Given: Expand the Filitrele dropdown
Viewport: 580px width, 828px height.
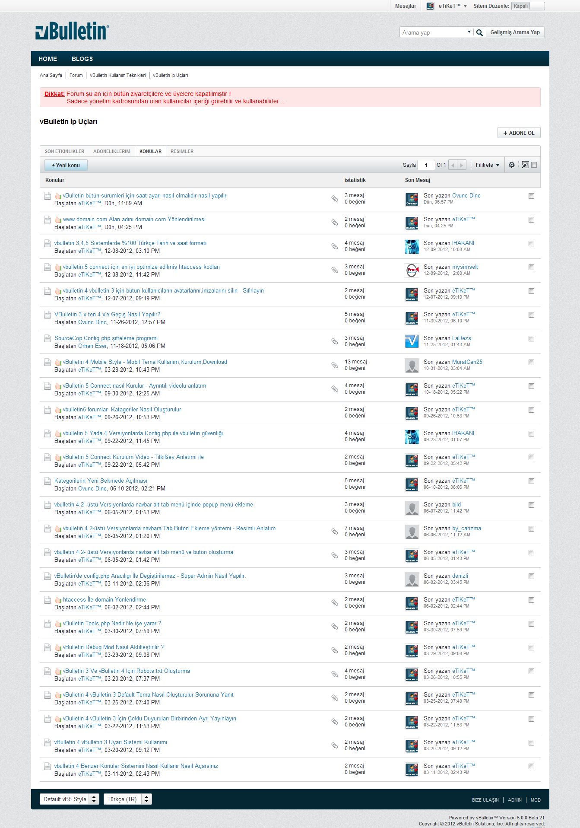Looking at the screenshot, I should click(487, 165).
